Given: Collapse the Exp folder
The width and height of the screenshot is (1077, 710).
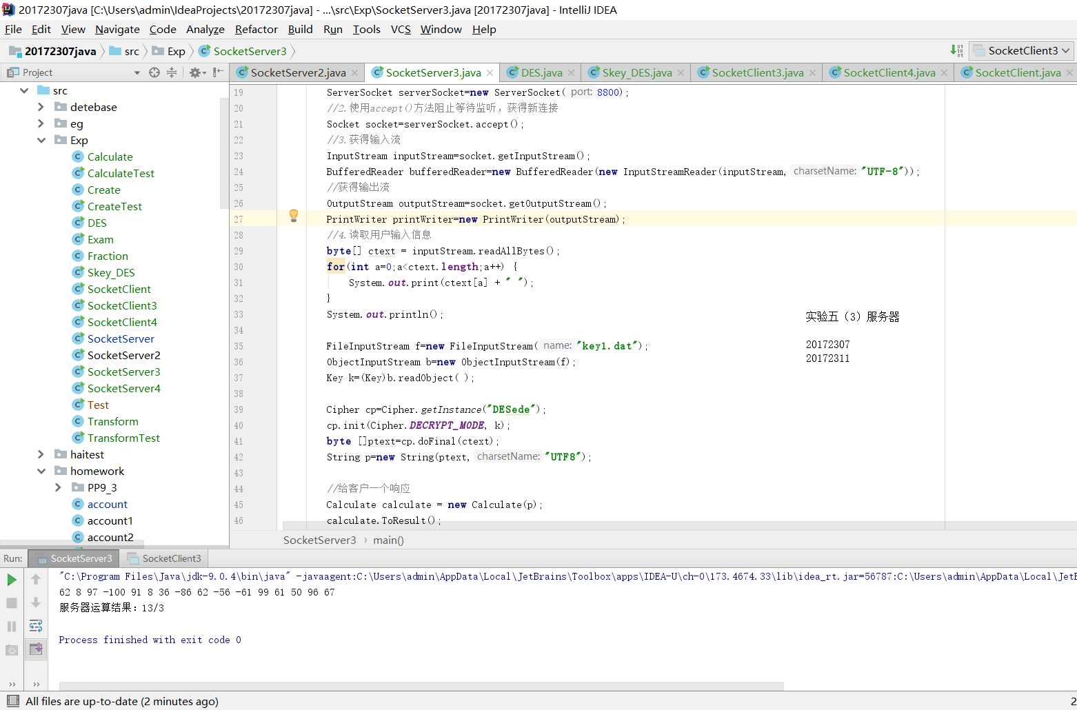Looking at the screenshot, I should 41,140.
